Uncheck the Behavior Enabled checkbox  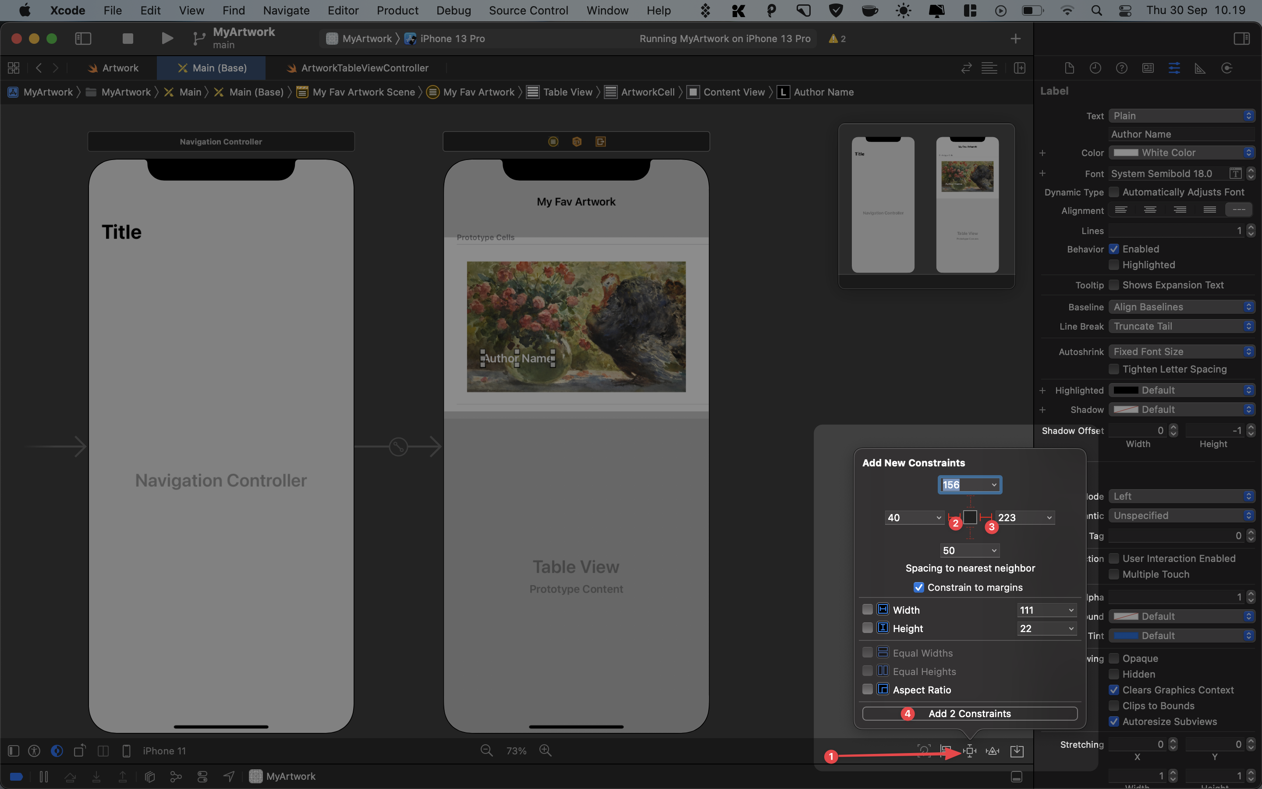(x=1114, y=249)
